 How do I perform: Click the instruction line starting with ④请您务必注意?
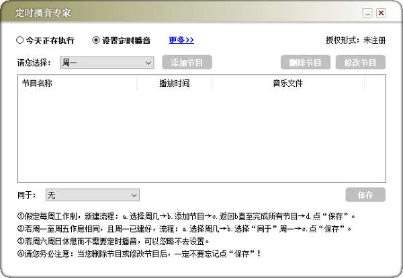pyautogui.click(x=139, y=254)
